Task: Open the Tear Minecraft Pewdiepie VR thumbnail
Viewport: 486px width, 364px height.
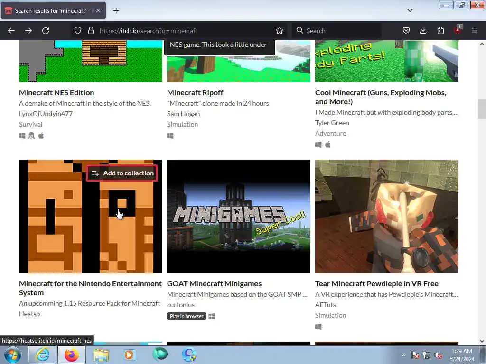Action: [386, 216]
